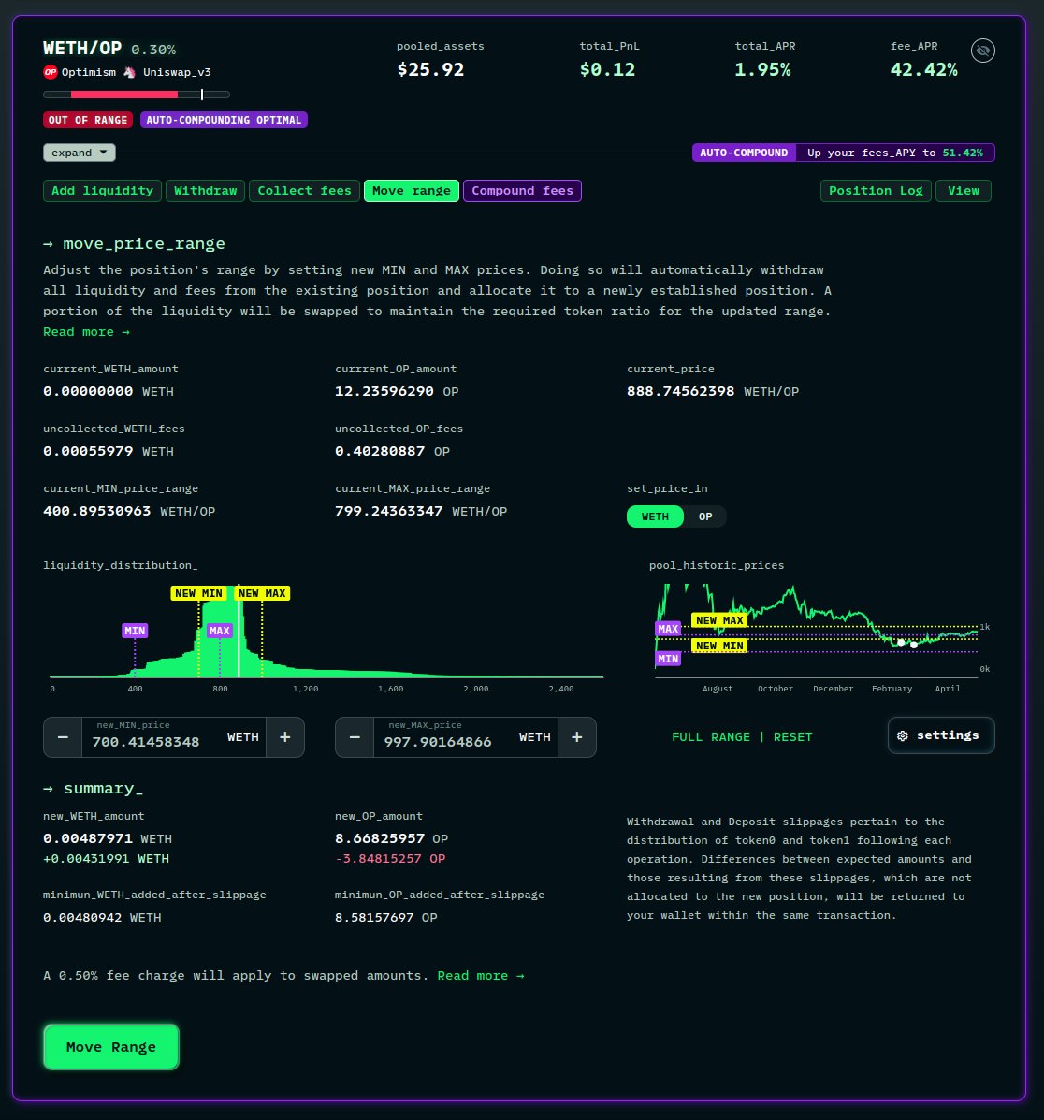Open the Position Log
Screen dimensions: 1044x1120
(876, 191)
